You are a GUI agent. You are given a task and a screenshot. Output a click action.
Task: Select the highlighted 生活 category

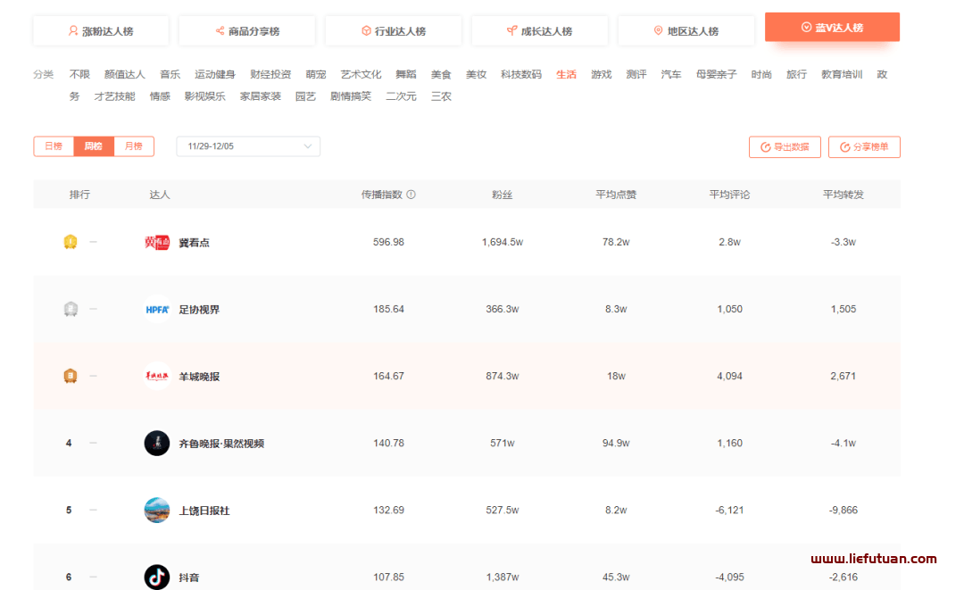566,74
